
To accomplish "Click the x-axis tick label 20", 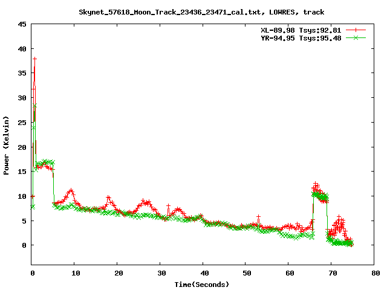I will pos(119,273).
